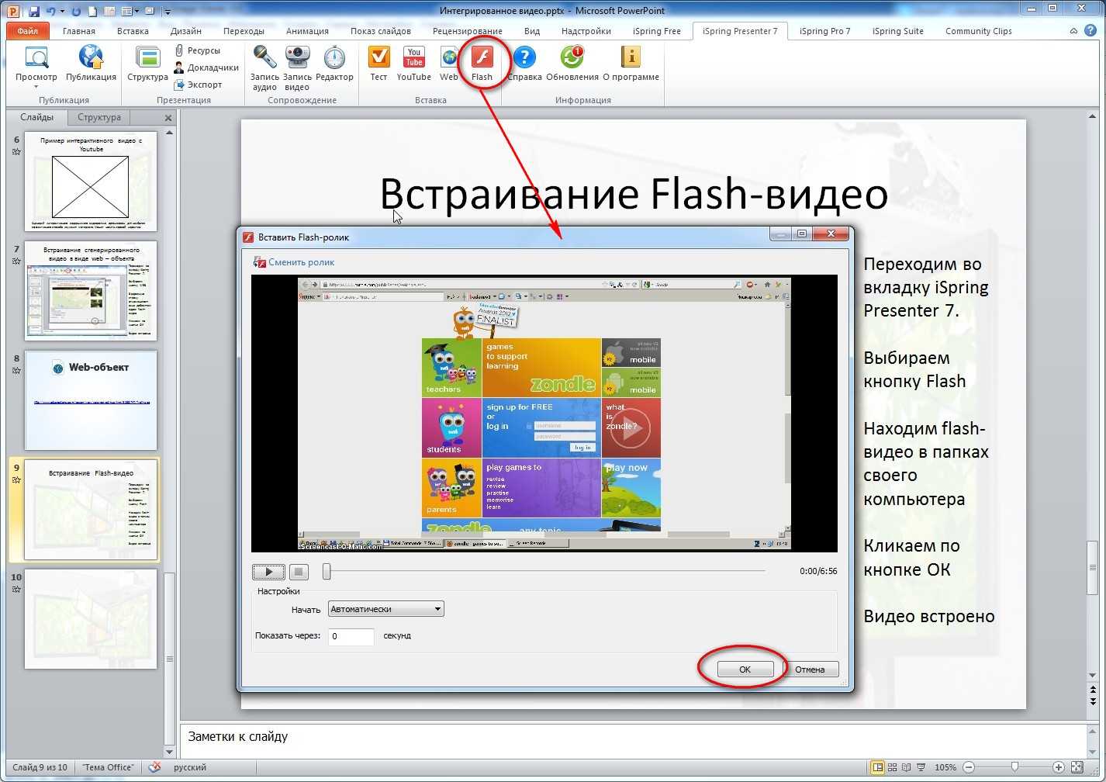1106x782 pixels.
Task: Click Отмена in Flash dialog
Action: [x=810, y=670]
